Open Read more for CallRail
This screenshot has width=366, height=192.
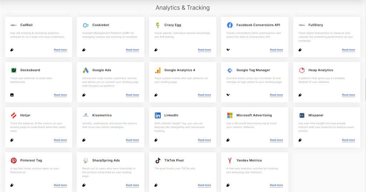pyautogui.click(x=60, y=50)
